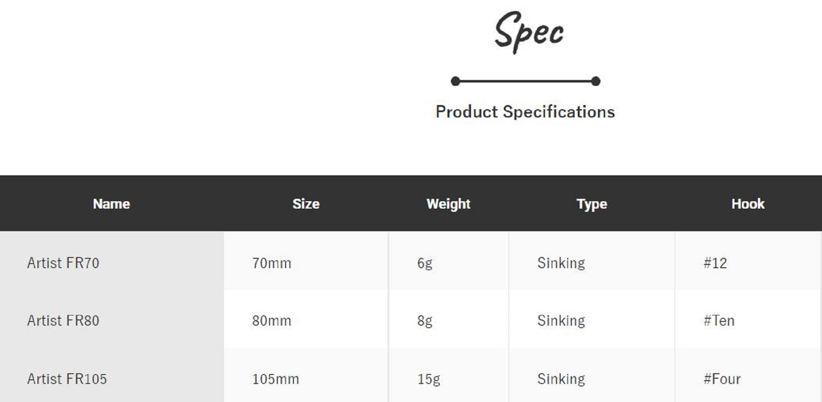Image resolution: width=822 pixels, height=402 pixels.
Task: Click the 6g weight cell
Action: (x=425, y=263)
